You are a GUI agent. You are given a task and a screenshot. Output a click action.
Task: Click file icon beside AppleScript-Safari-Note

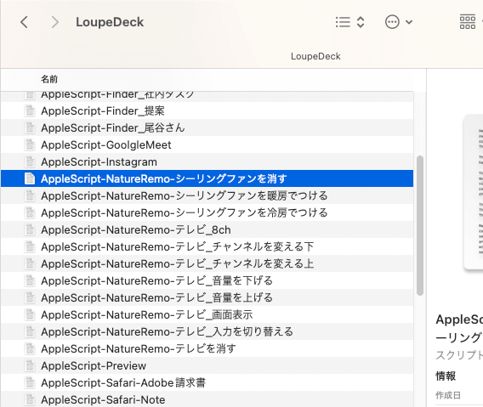point(30,399)
